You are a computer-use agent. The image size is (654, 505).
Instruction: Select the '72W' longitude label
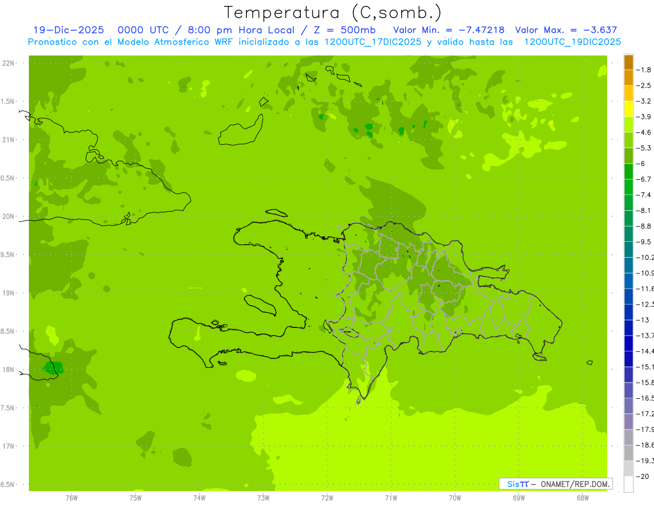click(x=327, y=497)
